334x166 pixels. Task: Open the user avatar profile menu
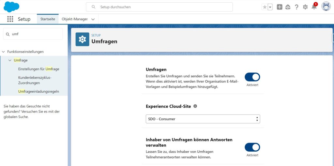(x=326, y=7)
